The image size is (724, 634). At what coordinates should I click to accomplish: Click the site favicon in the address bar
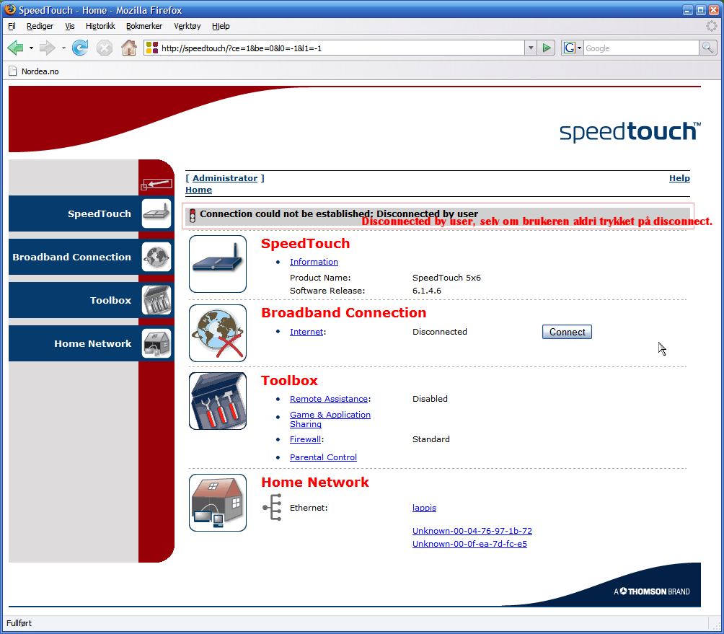tap(152, 48)
